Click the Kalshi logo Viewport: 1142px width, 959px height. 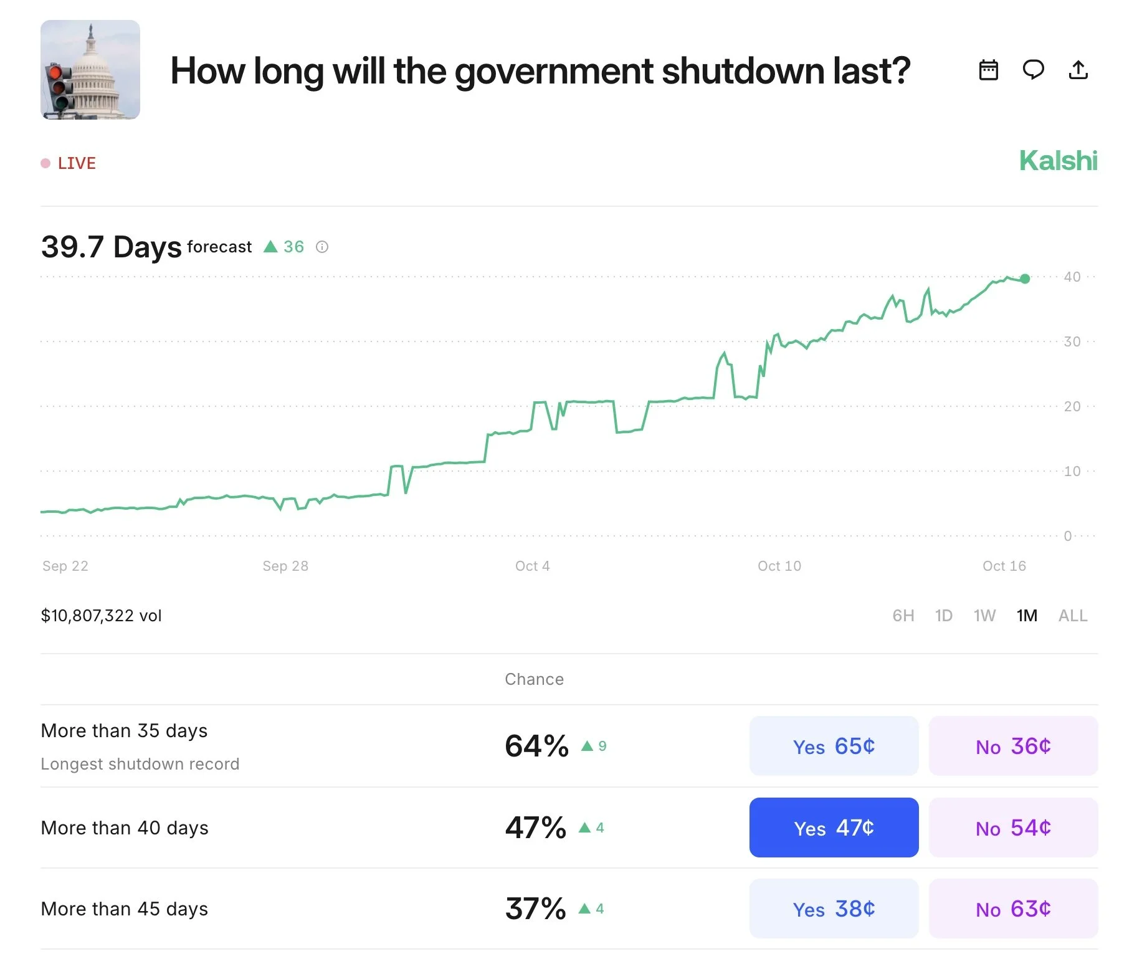pos(1058,161)
